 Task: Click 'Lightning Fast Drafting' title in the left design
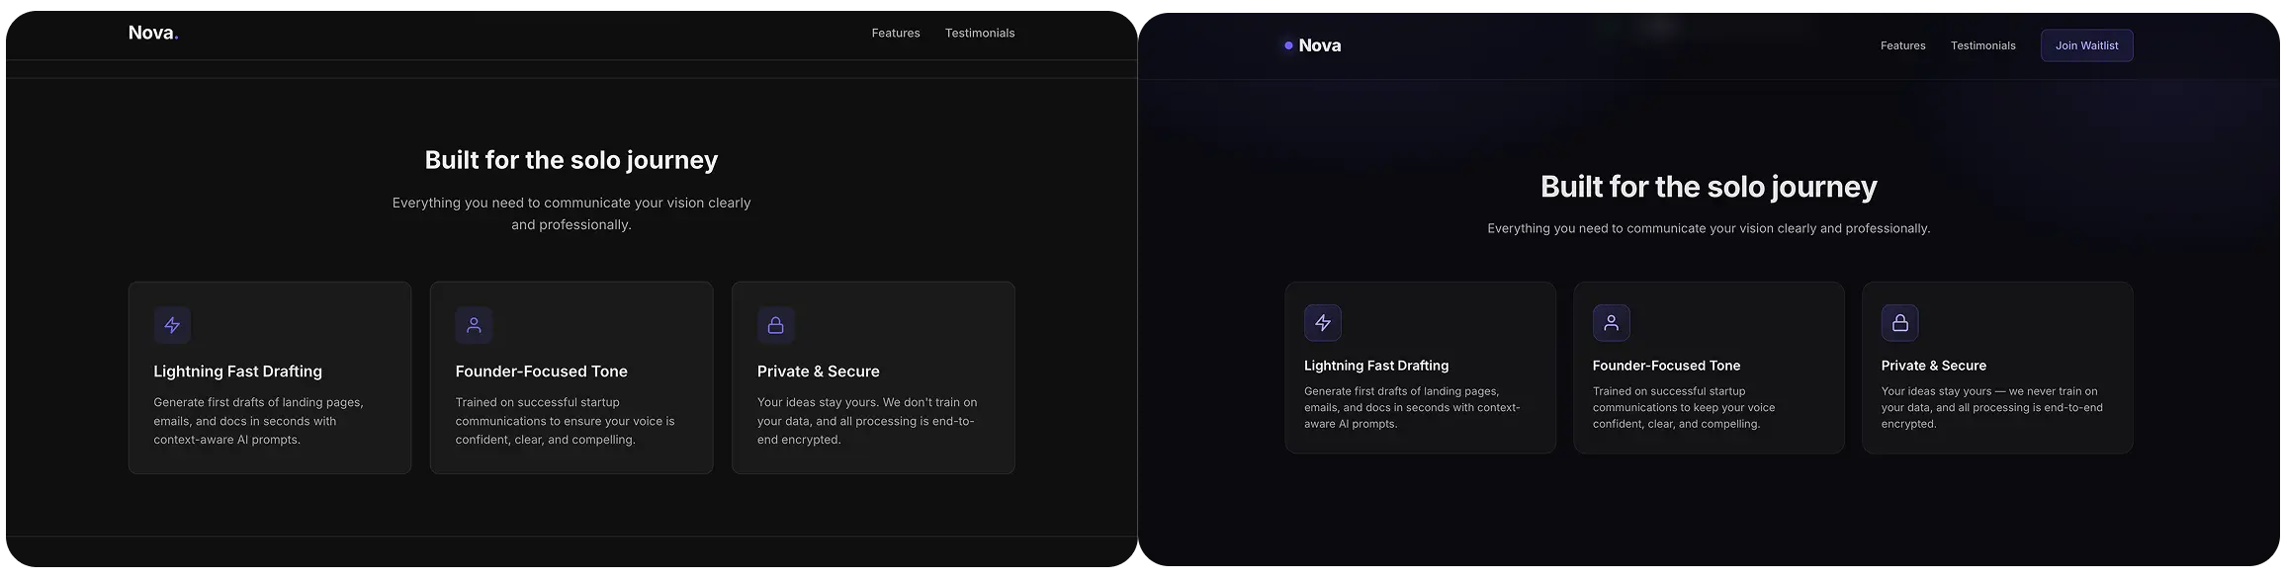[x=237, y=372]
